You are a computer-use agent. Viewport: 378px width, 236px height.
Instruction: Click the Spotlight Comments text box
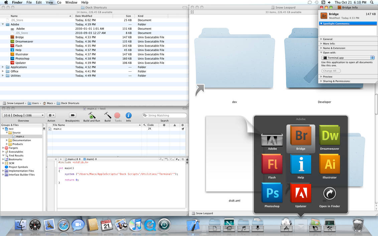[348, 31]
